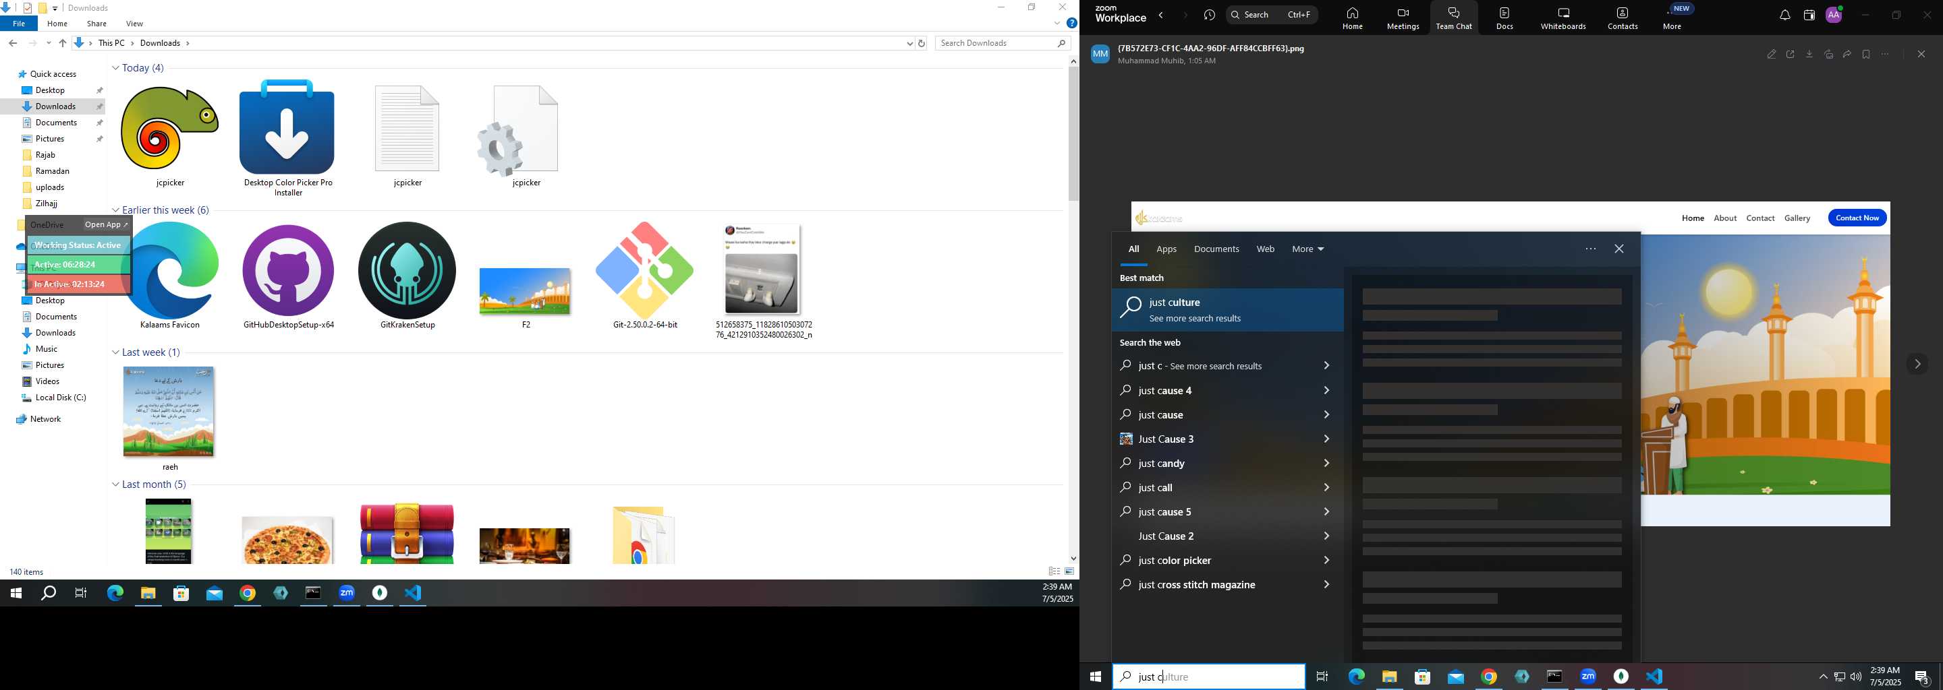Expand arrow for 'just color picker' suggestion
This screenshot has height=690, width=1943.
click(x=1327, y=561)
